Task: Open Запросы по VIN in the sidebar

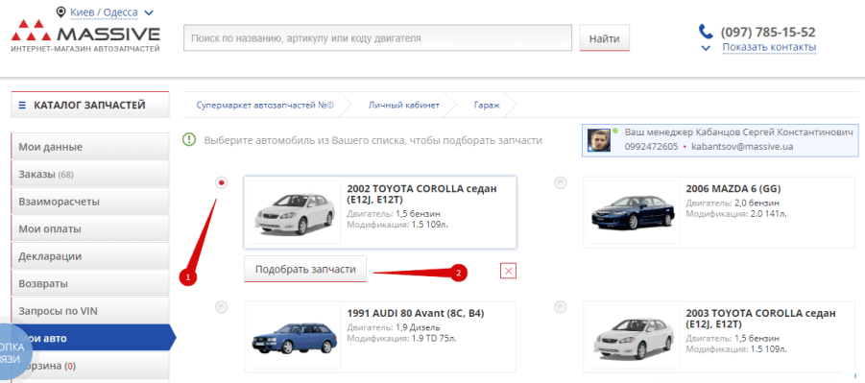Action: [90, 311]
